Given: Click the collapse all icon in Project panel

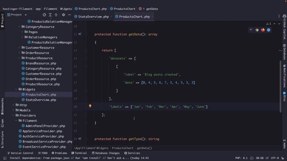Looking at the screenshot, I should pyautogui.click(x=56, y=15).
